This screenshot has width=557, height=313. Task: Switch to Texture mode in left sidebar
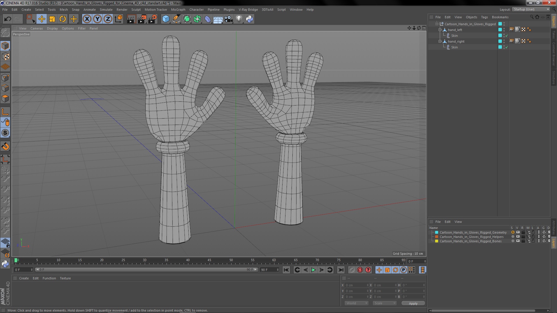pos(5,57)
